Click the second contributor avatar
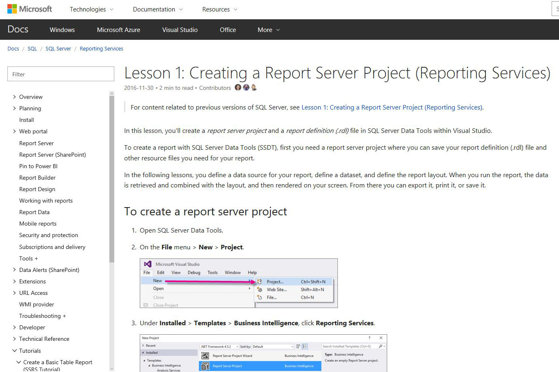Image resolution: width=559 pixels, height=372 pixels. (x=246, y=87)
